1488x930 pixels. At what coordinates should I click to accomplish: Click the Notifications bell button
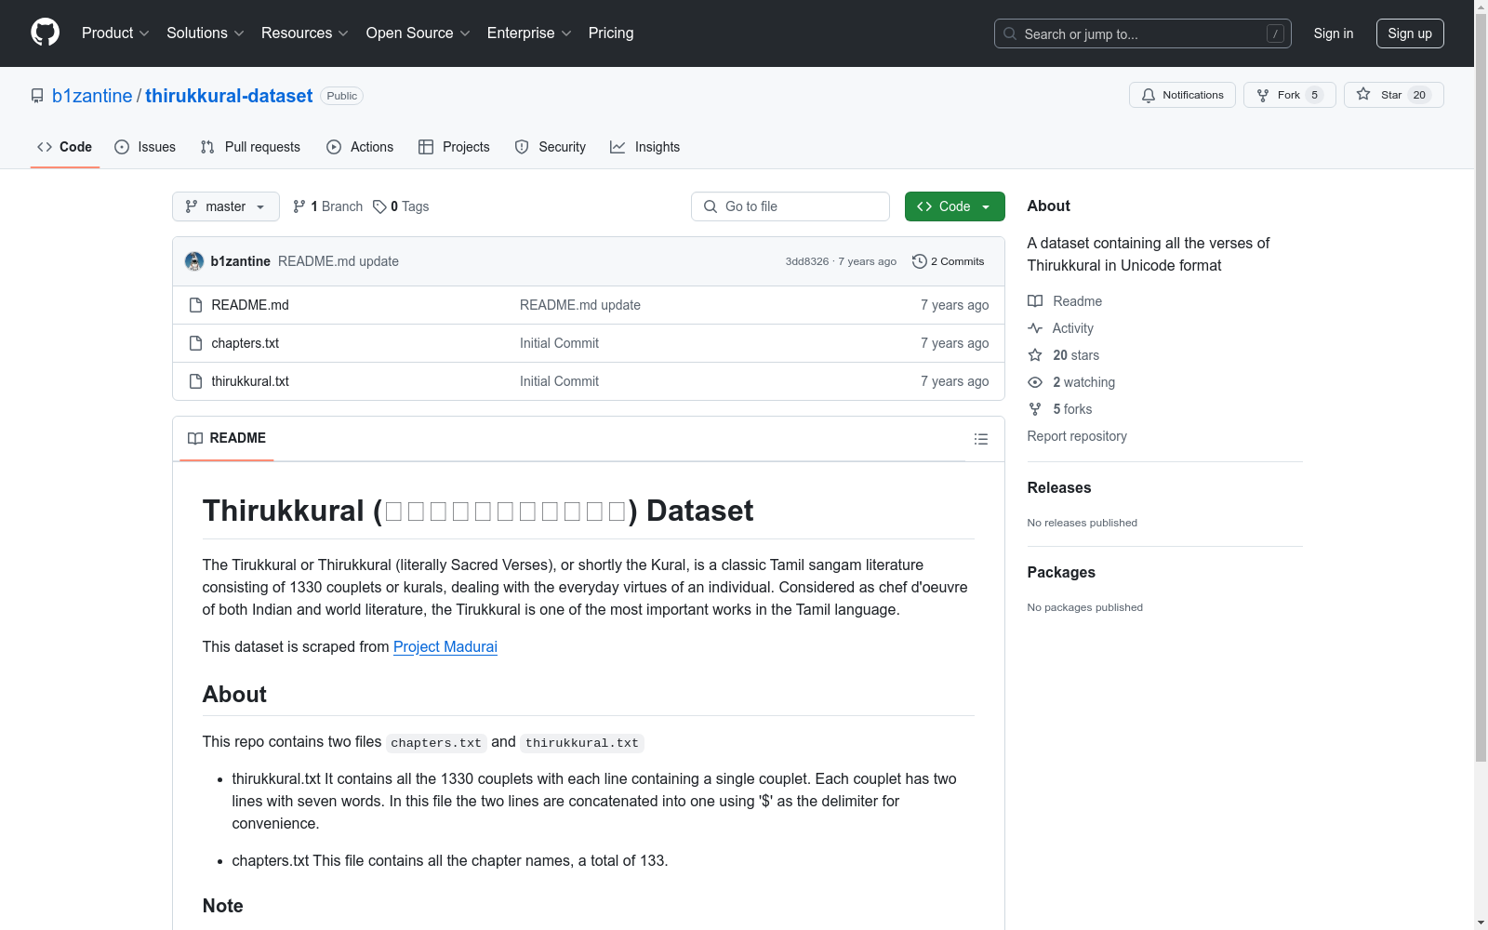click(1182, 95)
